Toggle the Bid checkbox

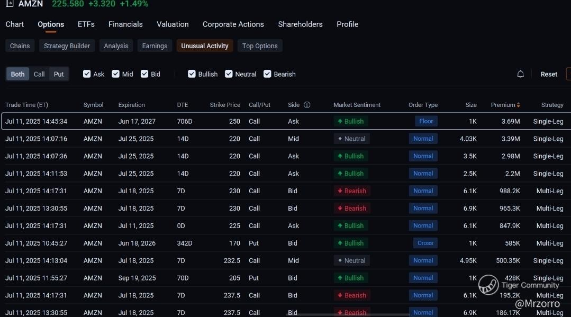click(x=144, y=74)
